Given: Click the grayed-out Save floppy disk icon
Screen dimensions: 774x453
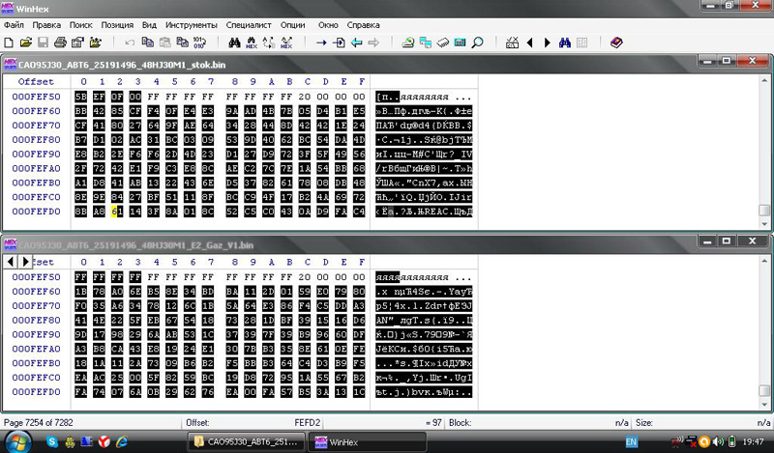Looking at the screenshot, I should pyautogui.click(x=44, y=42).
